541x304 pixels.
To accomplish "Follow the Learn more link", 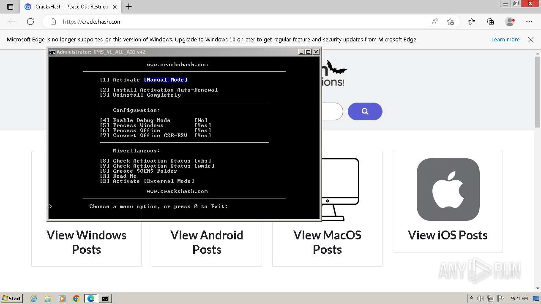I will pos(505,39).
